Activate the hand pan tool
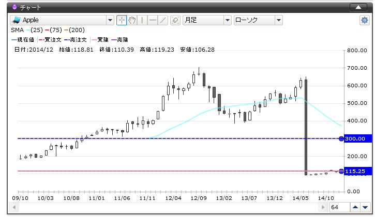 [132, 20]
